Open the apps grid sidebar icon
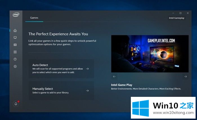This screenshot has width=197, height=120. (x=15, y=52)
